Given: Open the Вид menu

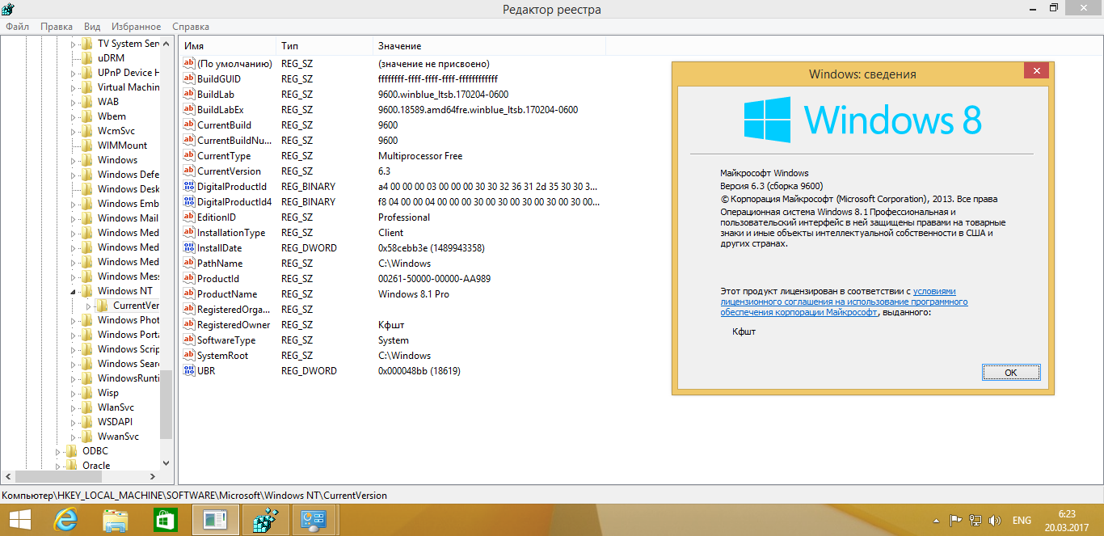Looking at the screenshot, I should pos(92,27).
